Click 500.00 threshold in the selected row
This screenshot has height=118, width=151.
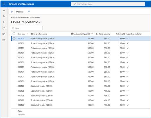click(91, 38)
